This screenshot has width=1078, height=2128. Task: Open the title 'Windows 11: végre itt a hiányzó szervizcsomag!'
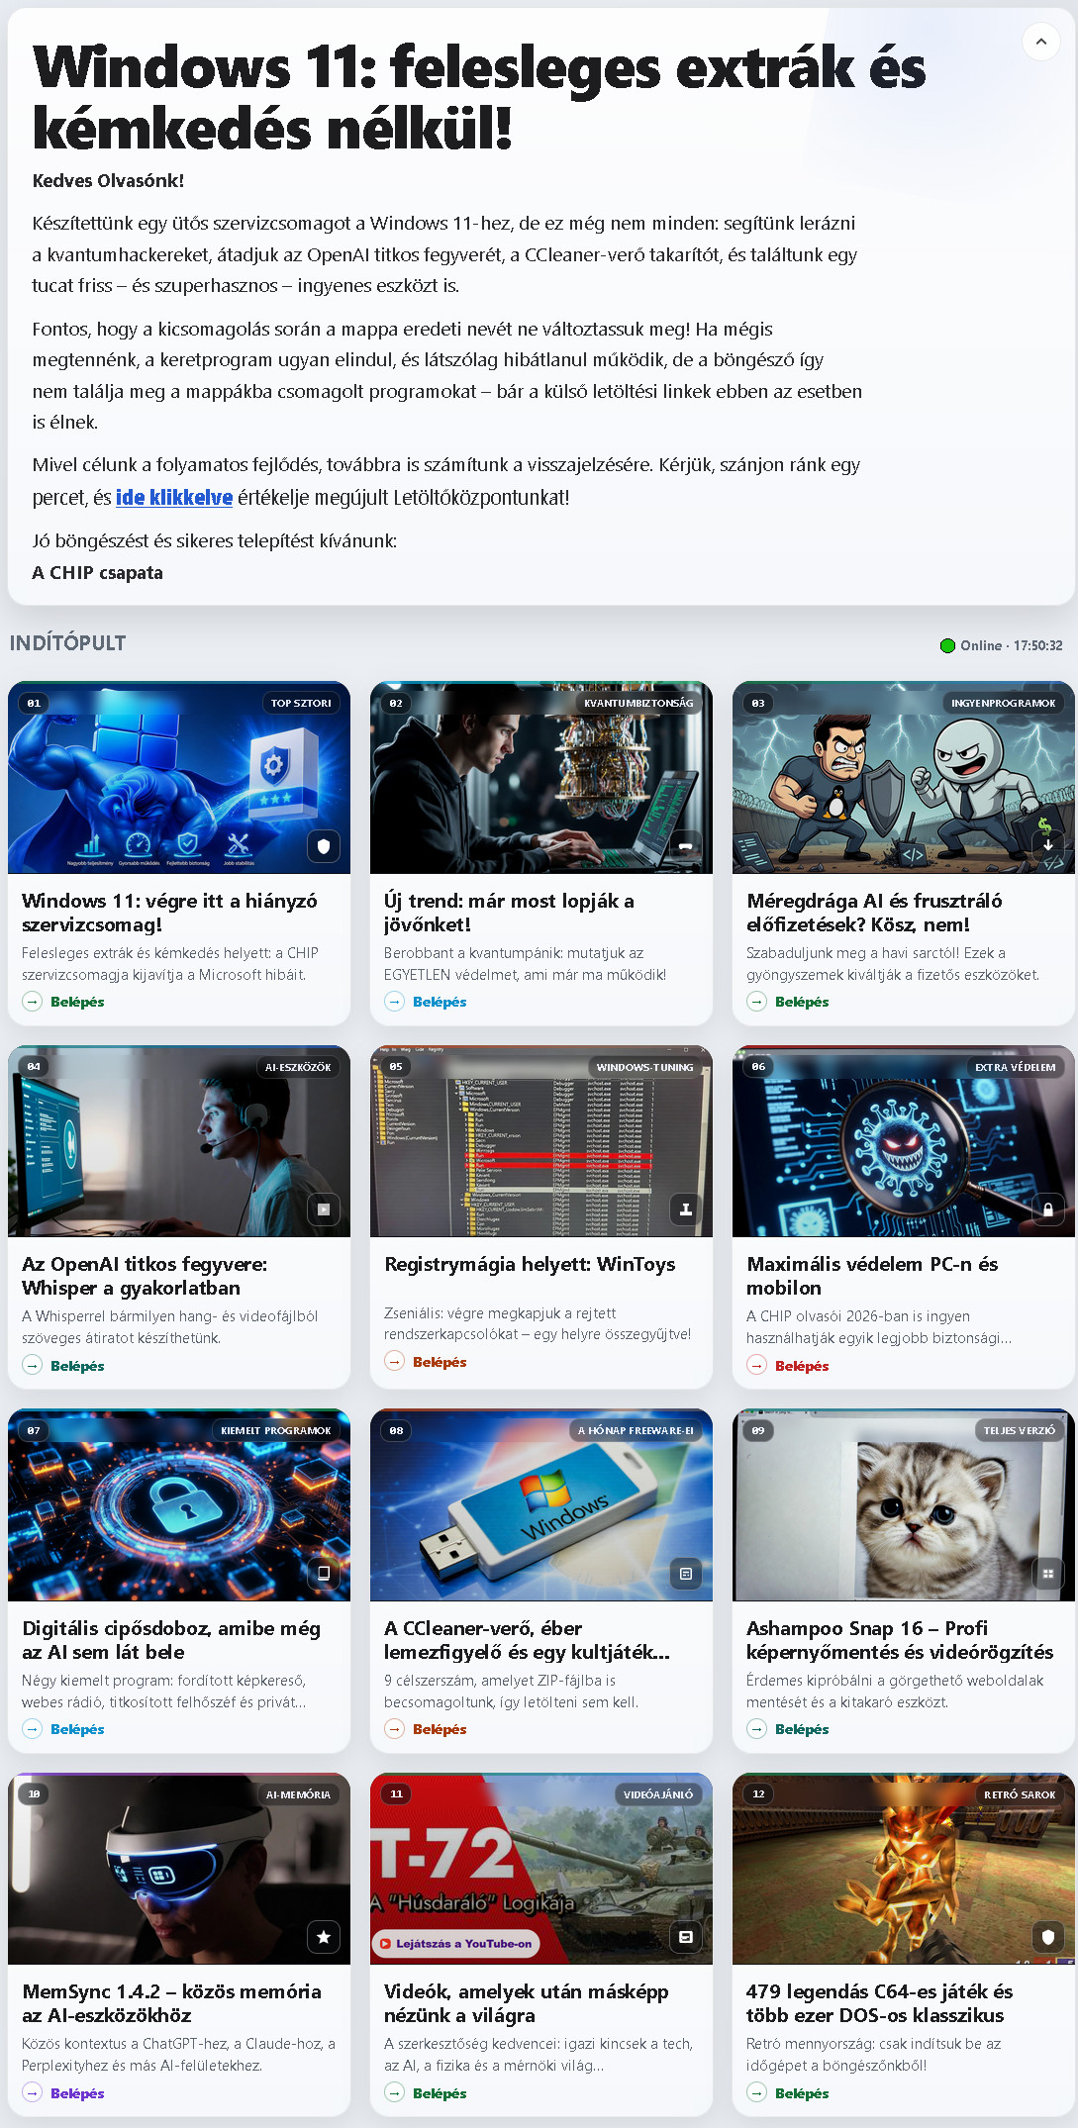point(169,913)
